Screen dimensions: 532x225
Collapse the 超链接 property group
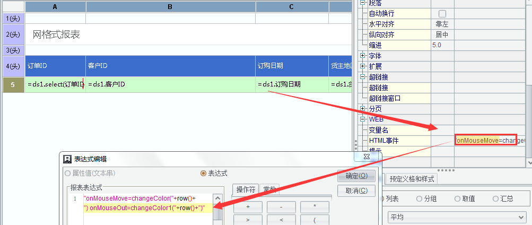pyautogui.click(x=363, y=77)
